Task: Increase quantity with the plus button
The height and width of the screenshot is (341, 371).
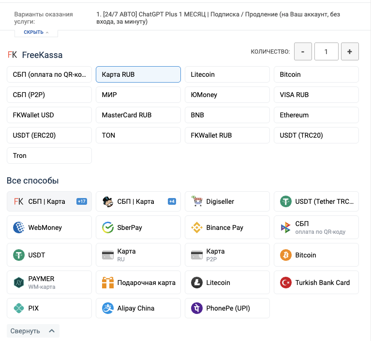Action: pos(350,52)
